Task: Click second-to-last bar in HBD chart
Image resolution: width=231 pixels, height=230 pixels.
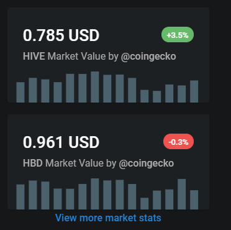Action: 182,194
